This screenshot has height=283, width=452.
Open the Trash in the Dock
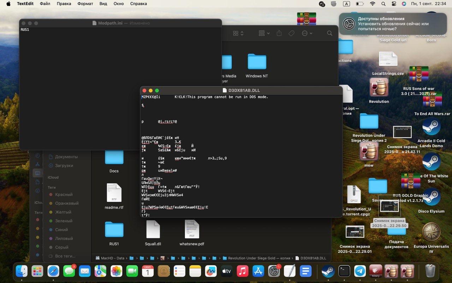click(x=430, y=271)
